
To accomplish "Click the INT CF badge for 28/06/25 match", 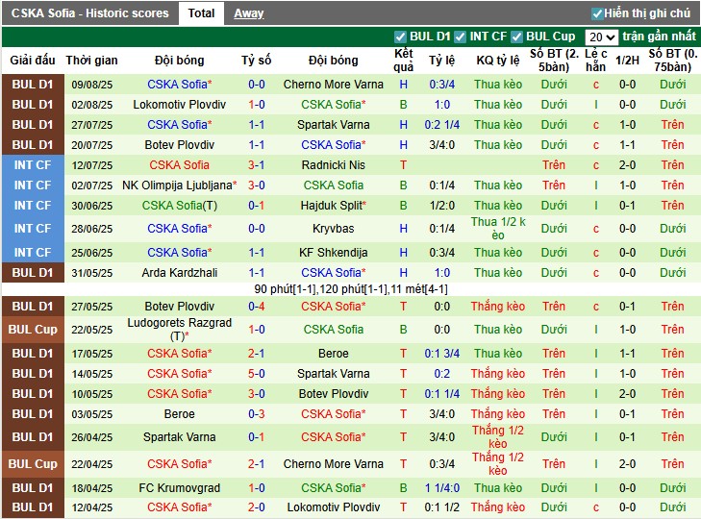I will point(32,229).
